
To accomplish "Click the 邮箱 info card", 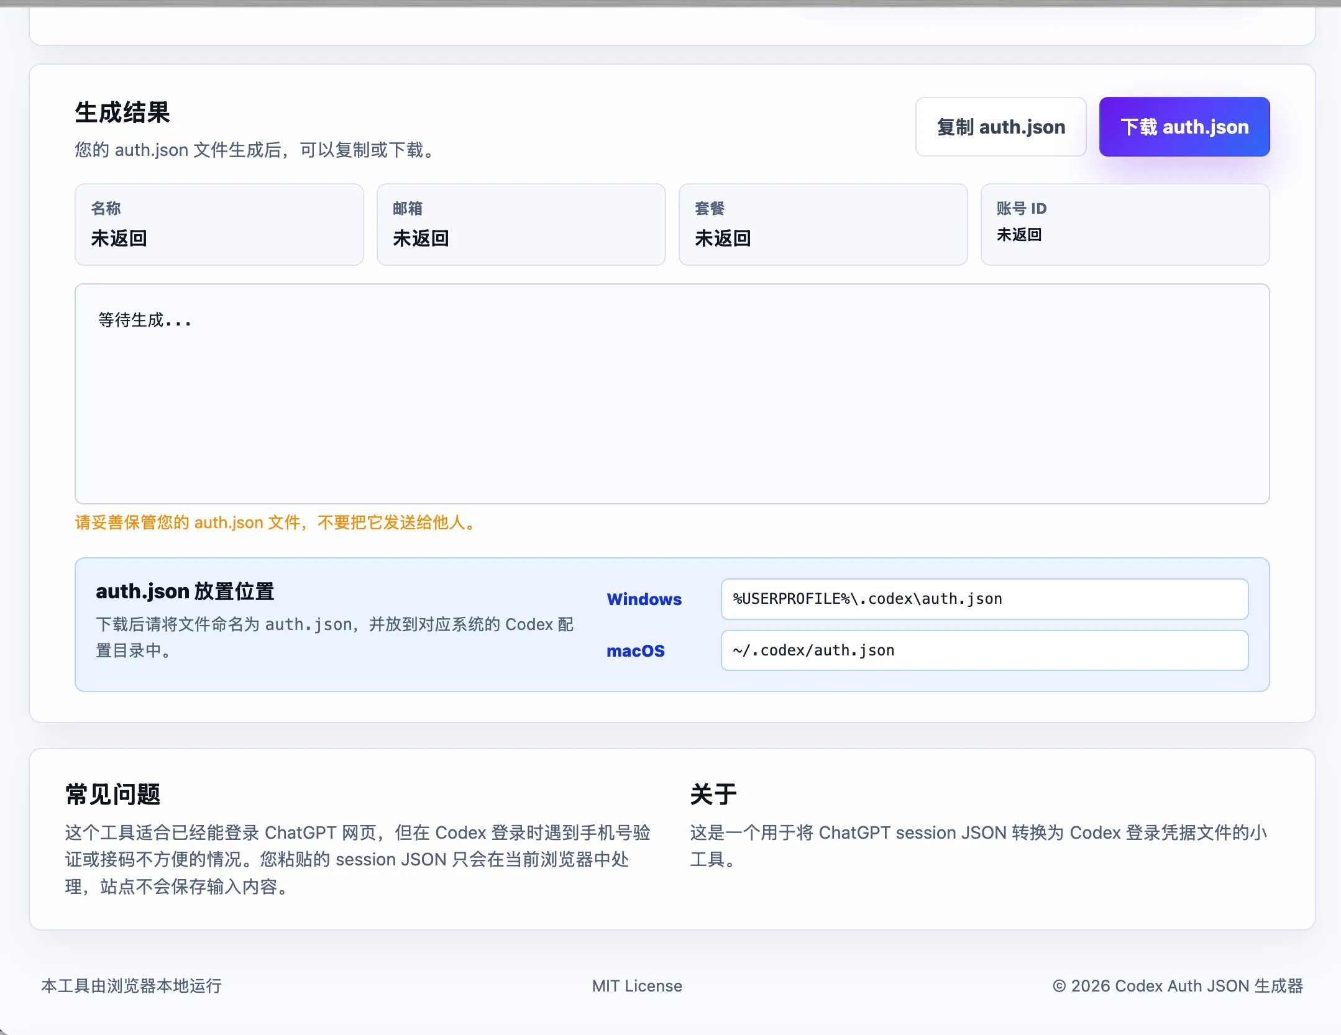I will 521,224.
